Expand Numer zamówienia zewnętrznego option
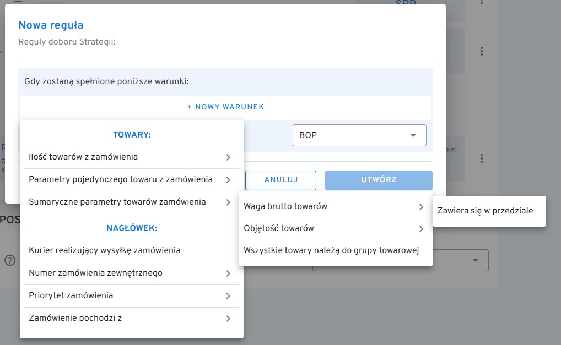 (131, 273)
